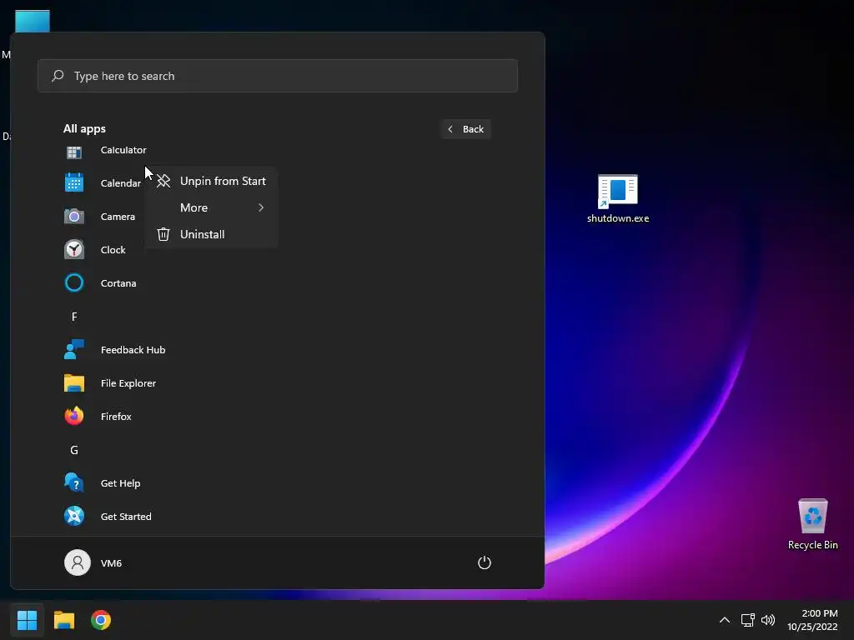Open the Get Started icon
This screenshot has height=640, width=854.
click(x=74, y=516)
